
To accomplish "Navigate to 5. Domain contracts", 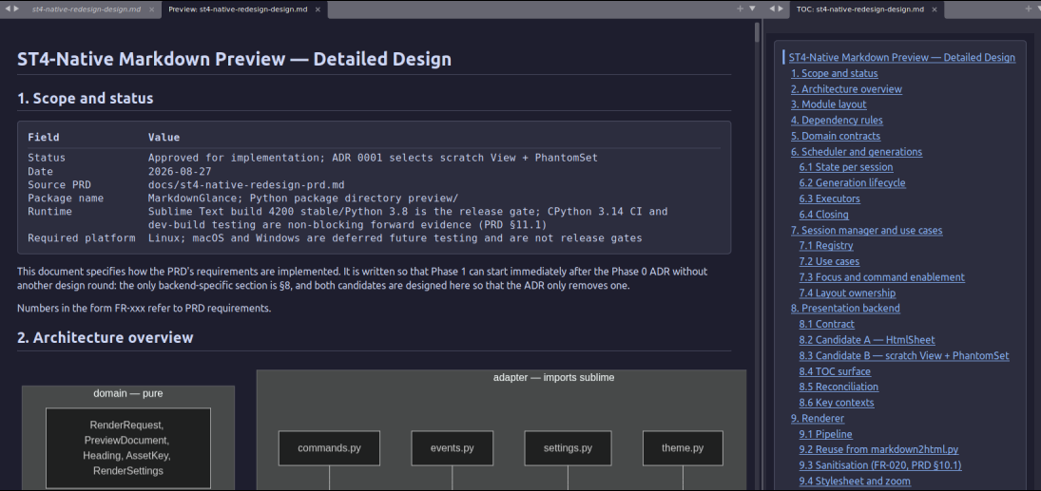I will (x=836, y=136).
